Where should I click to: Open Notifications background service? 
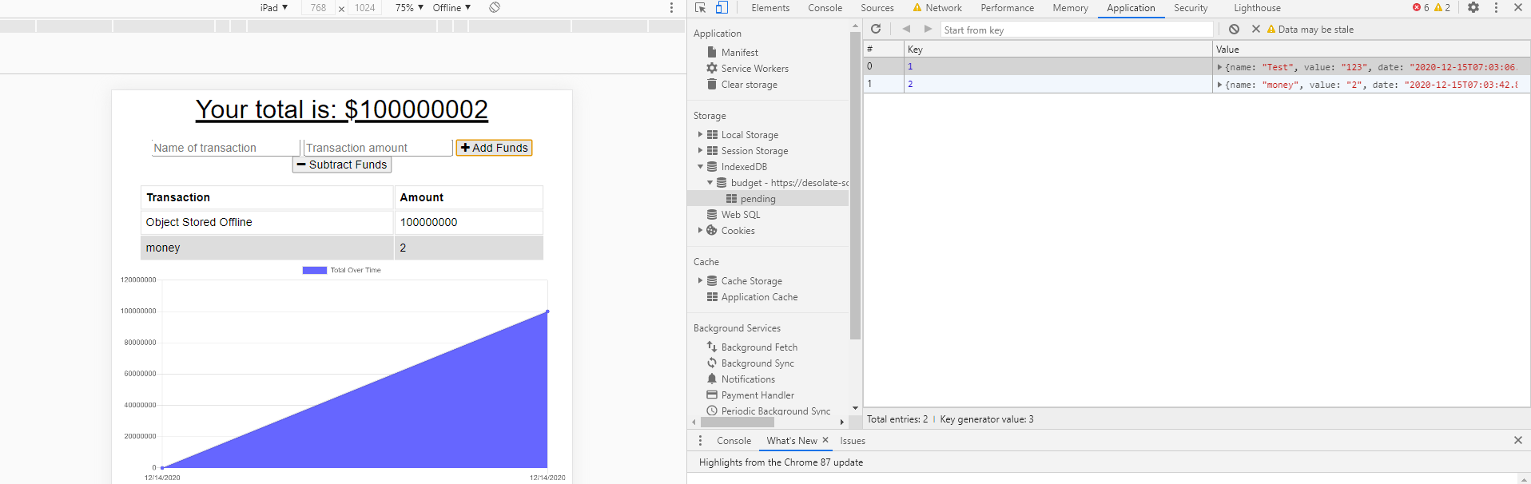click(x=748, y=379)
